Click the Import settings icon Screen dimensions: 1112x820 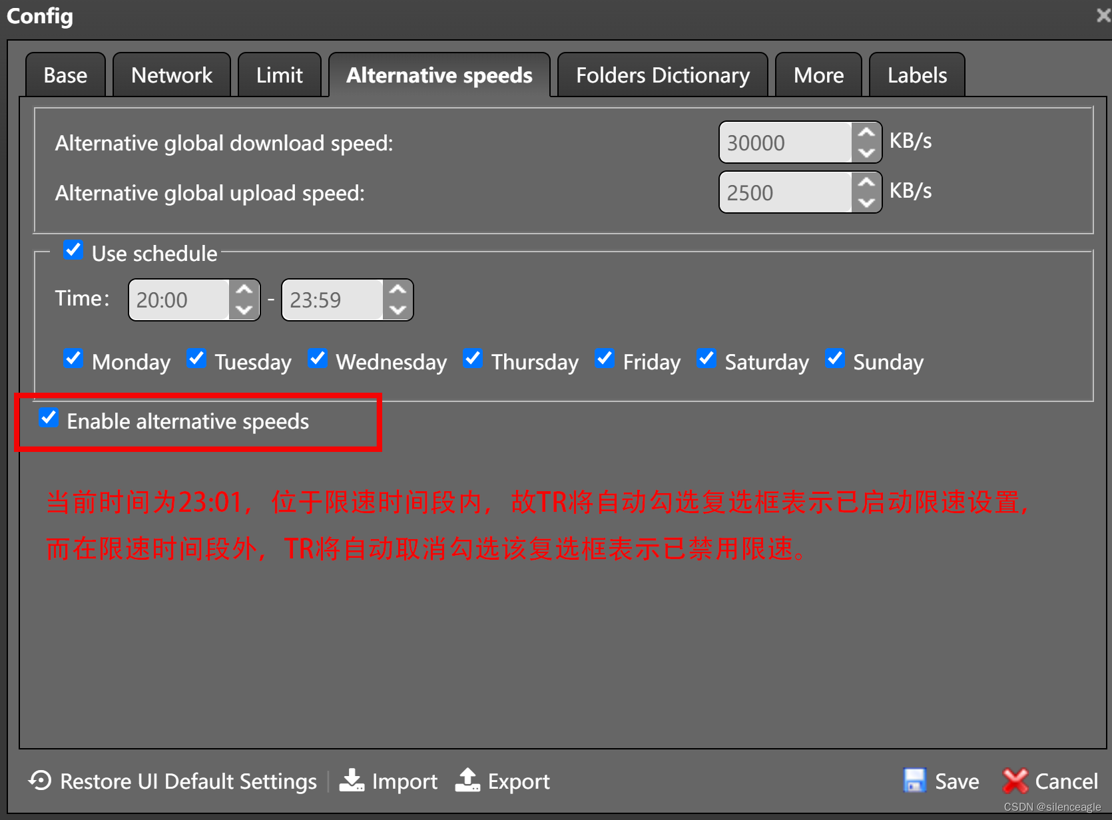pyautogui.click(x=352, y=781)
